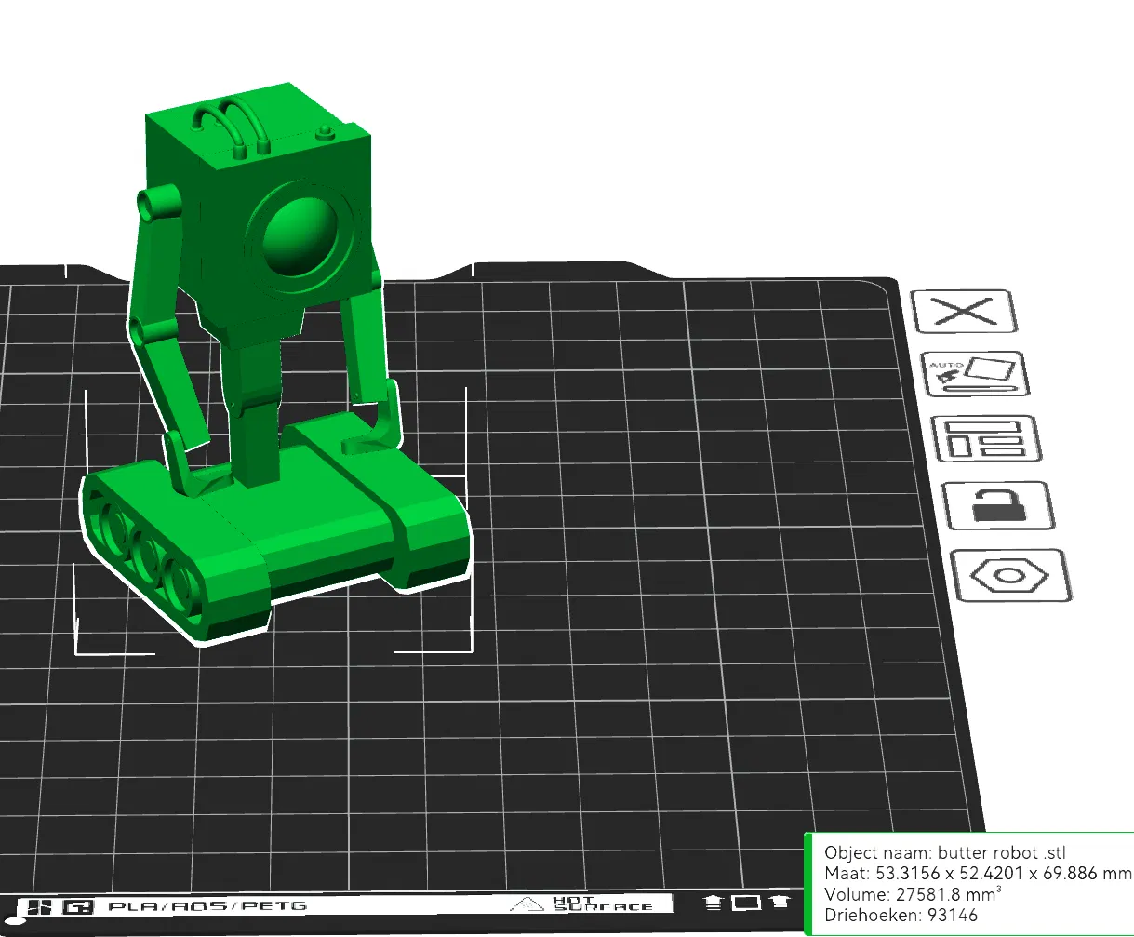
Task: Click the robot's round eye dome
Action: tap(300, 236)
